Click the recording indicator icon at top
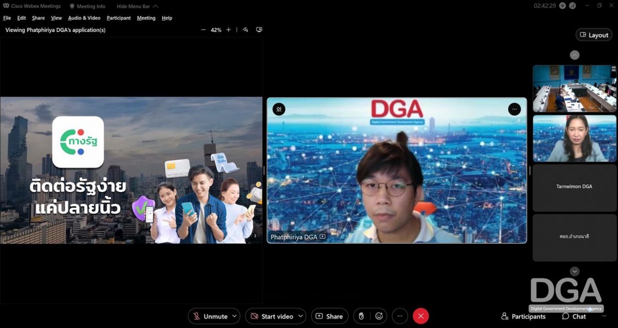The height and width of the screenshot is (328, 618). pyautogui.click(x=562, y=6)
